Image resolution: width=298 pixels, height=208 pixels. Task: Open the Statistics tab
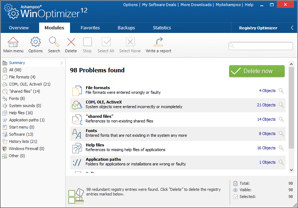[x=162, y=28]
